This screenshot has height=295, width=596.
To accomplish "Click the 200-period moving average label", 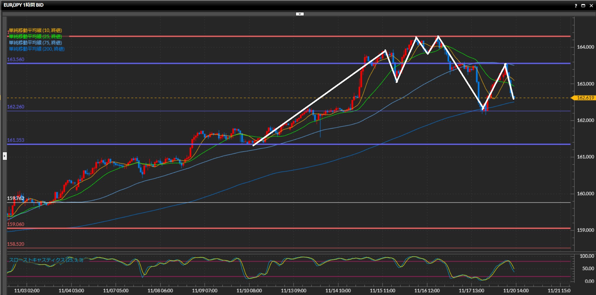I will click(37, 49).
